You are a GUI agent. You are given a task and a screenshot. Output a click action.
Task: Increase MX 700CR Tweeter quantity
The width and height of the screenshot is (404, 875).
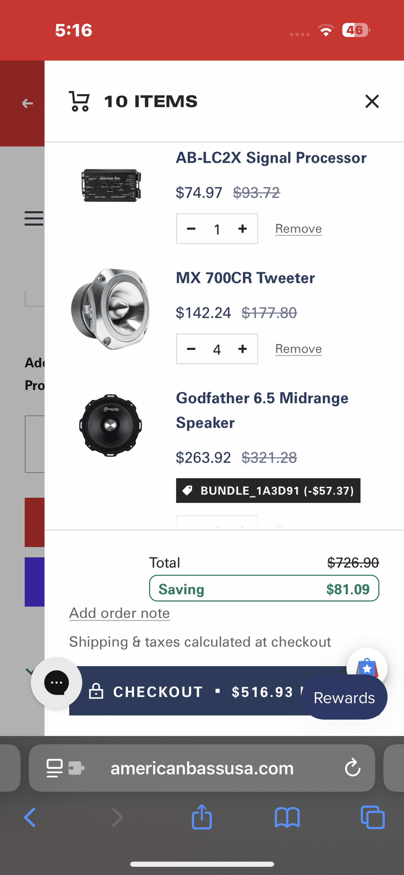243,349
